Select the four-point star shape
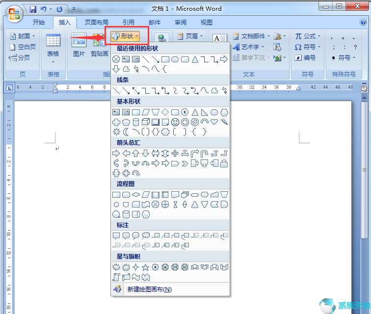This screenshot has width=371, height=314. point(136,267)
